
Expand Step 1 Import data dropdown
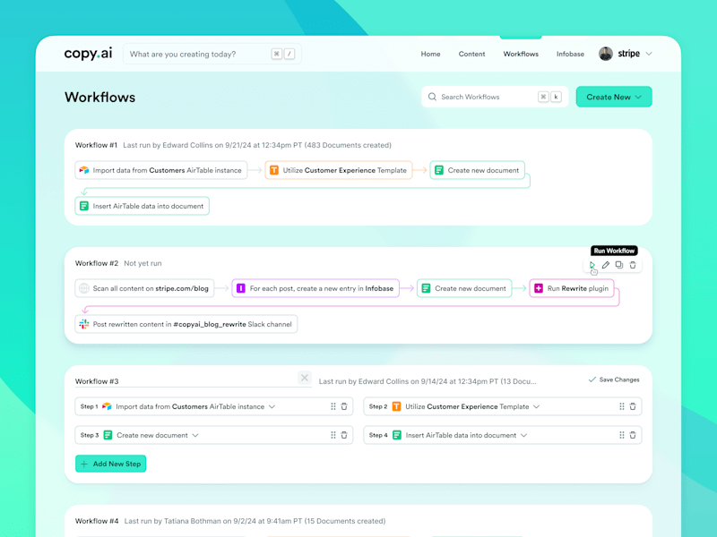(272, 406)
